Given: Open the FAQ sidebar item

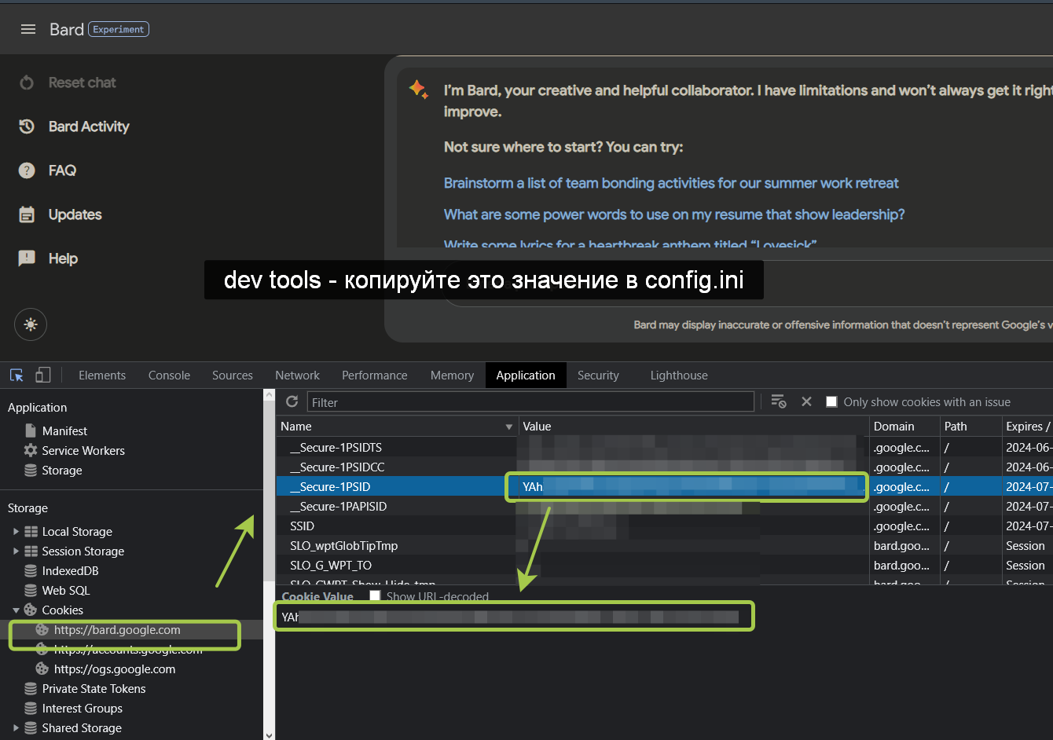Looking at the screenshot, I should [x=62, y=170].
